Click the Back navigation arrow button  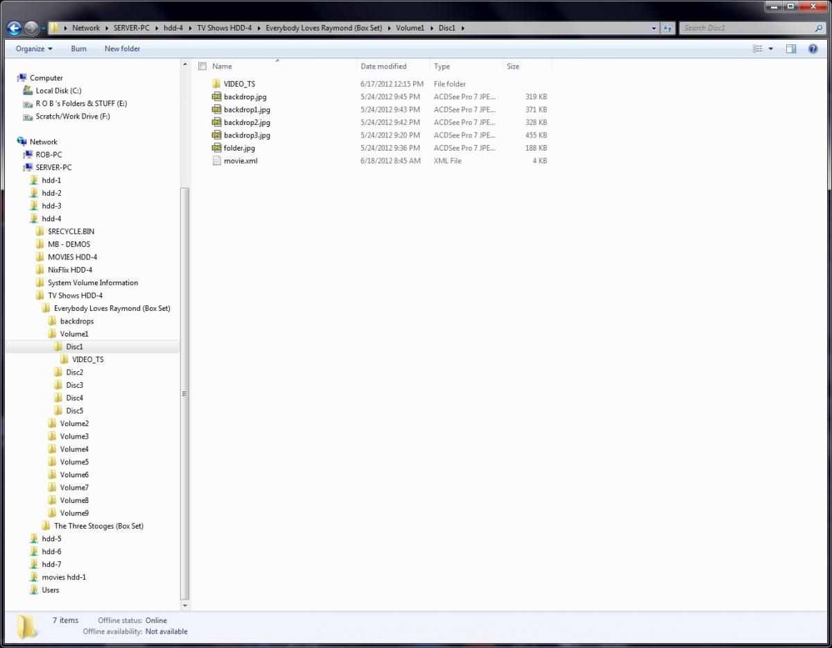tap(14, 28)
